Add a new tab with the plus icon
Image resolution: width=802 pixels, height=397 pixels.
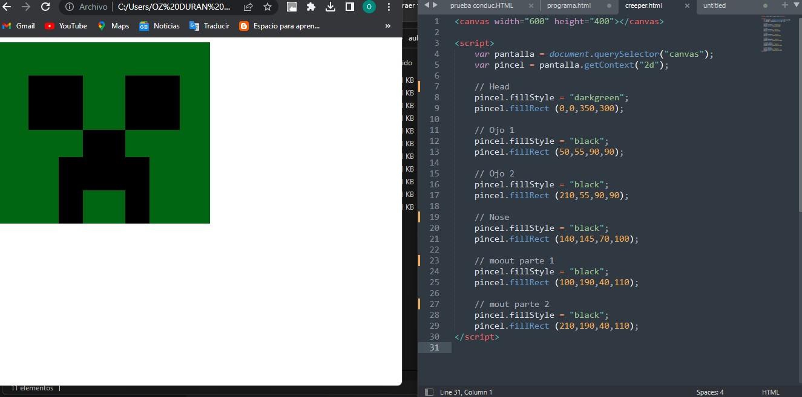(784, 5)
